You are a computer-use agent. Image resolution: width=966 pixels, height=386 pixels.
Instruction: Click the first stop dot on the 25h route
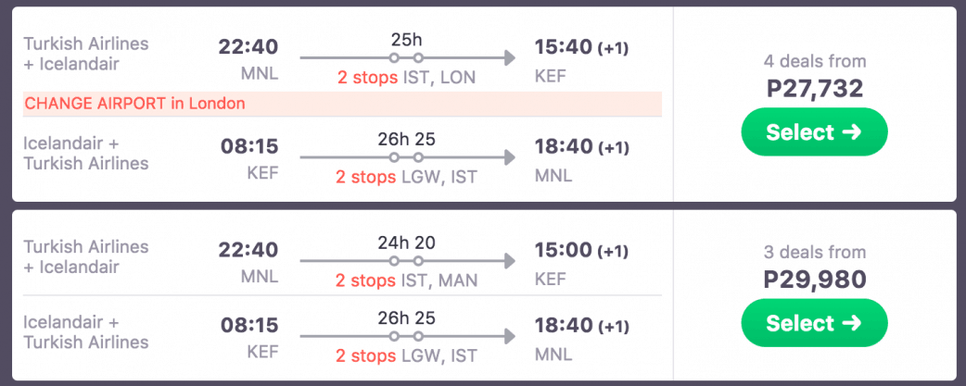[x=394, y=58]
